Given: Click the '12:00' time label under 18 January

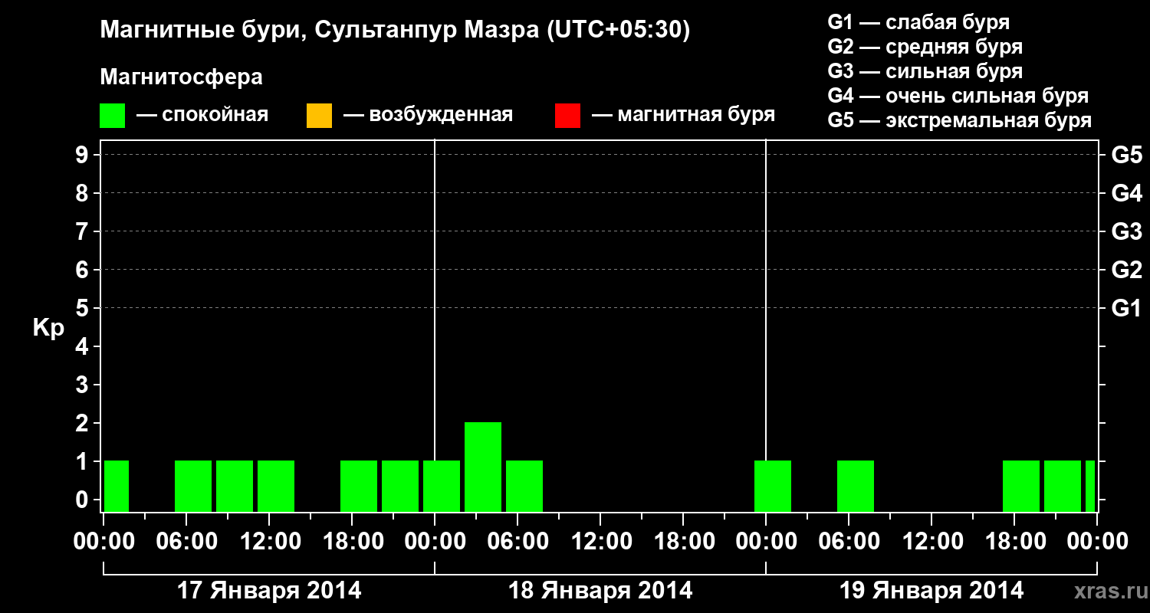Looking at the screenshot, I should (600, 541).
